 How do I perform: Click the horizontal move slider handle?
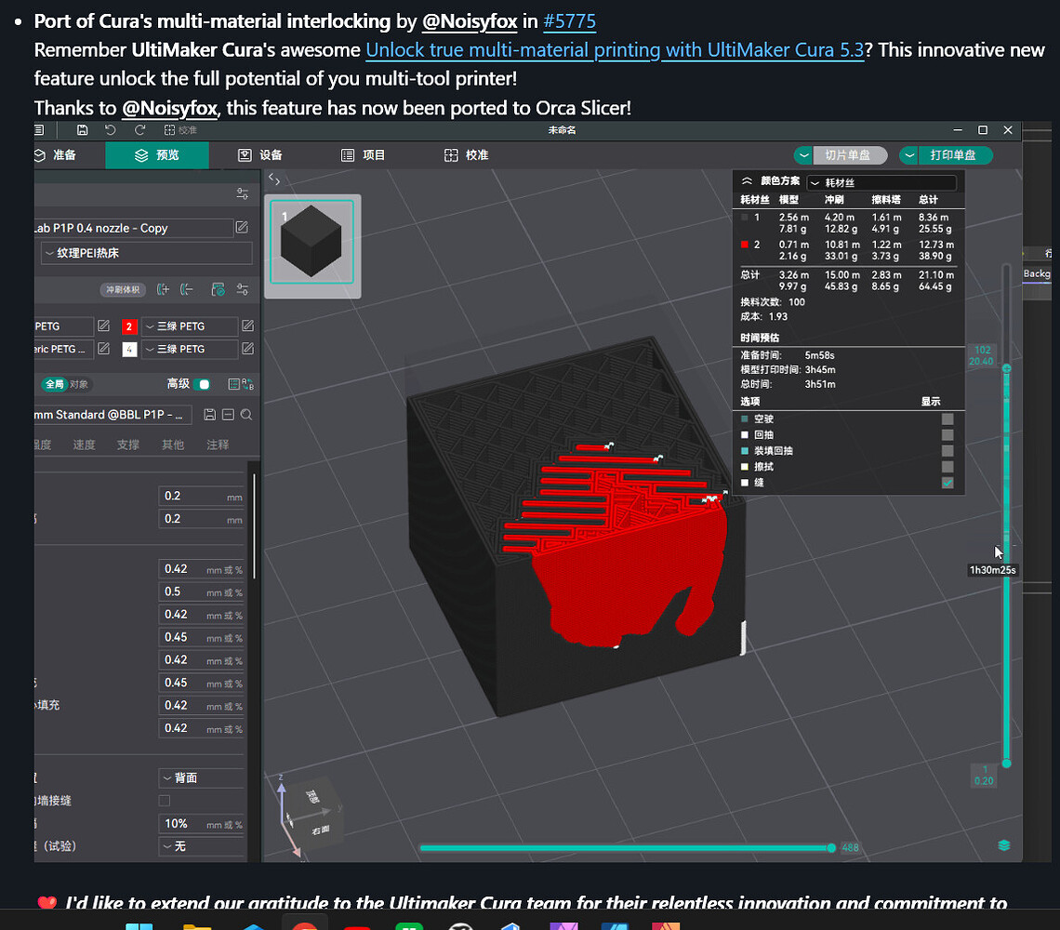tap(831, 848)
